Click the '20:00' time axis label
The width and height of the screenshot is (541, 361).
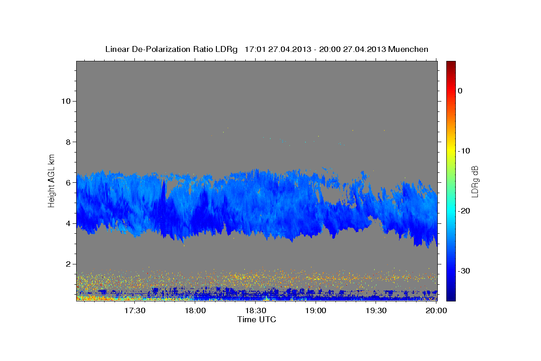point(437,311)
